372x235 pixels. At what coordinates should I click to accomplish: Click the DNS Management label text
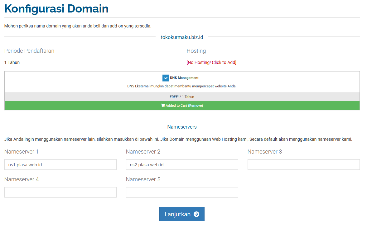pos(184,78)
